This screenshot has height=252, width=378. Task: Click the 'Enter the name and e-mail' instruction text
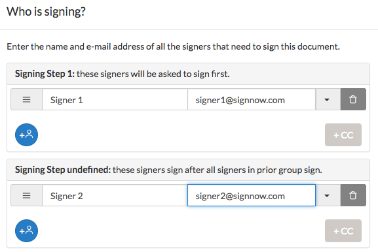tap(174, 46)
